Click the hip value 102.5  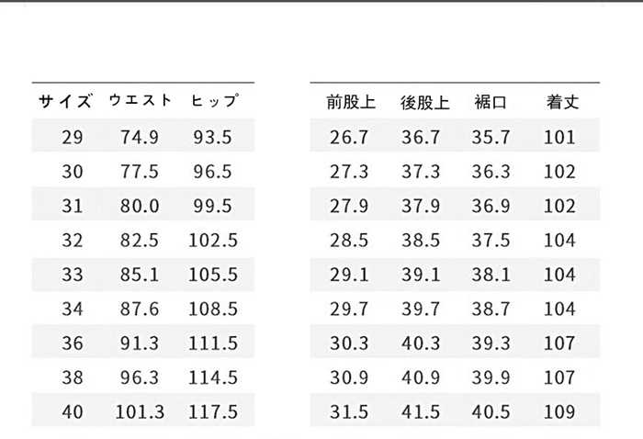(x=213, y=241)
